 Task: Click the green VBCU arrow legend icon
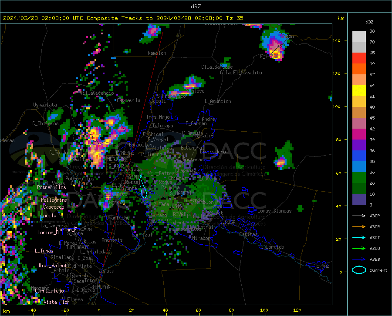(x=359, y=249)
